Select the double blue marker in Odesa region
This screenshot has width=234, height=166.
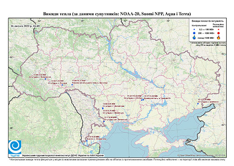[x=103, y=108]
